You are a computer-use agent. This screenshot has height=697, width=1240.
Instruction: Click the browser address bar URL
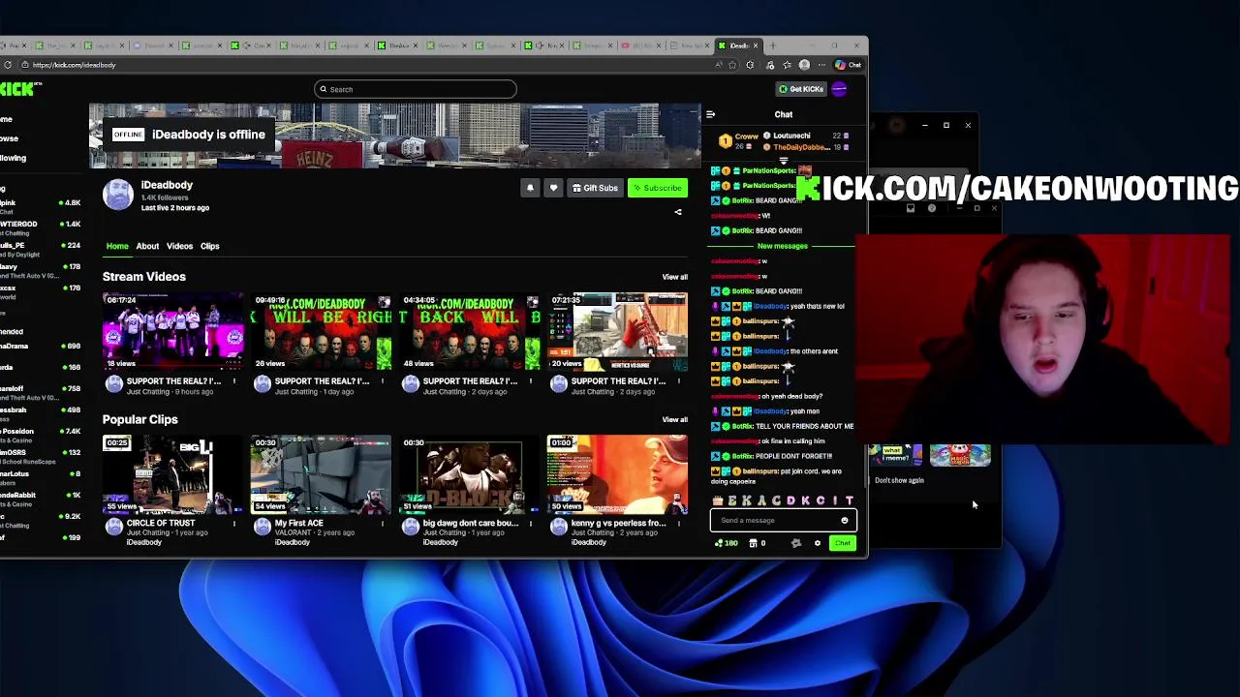pos(74,65)
